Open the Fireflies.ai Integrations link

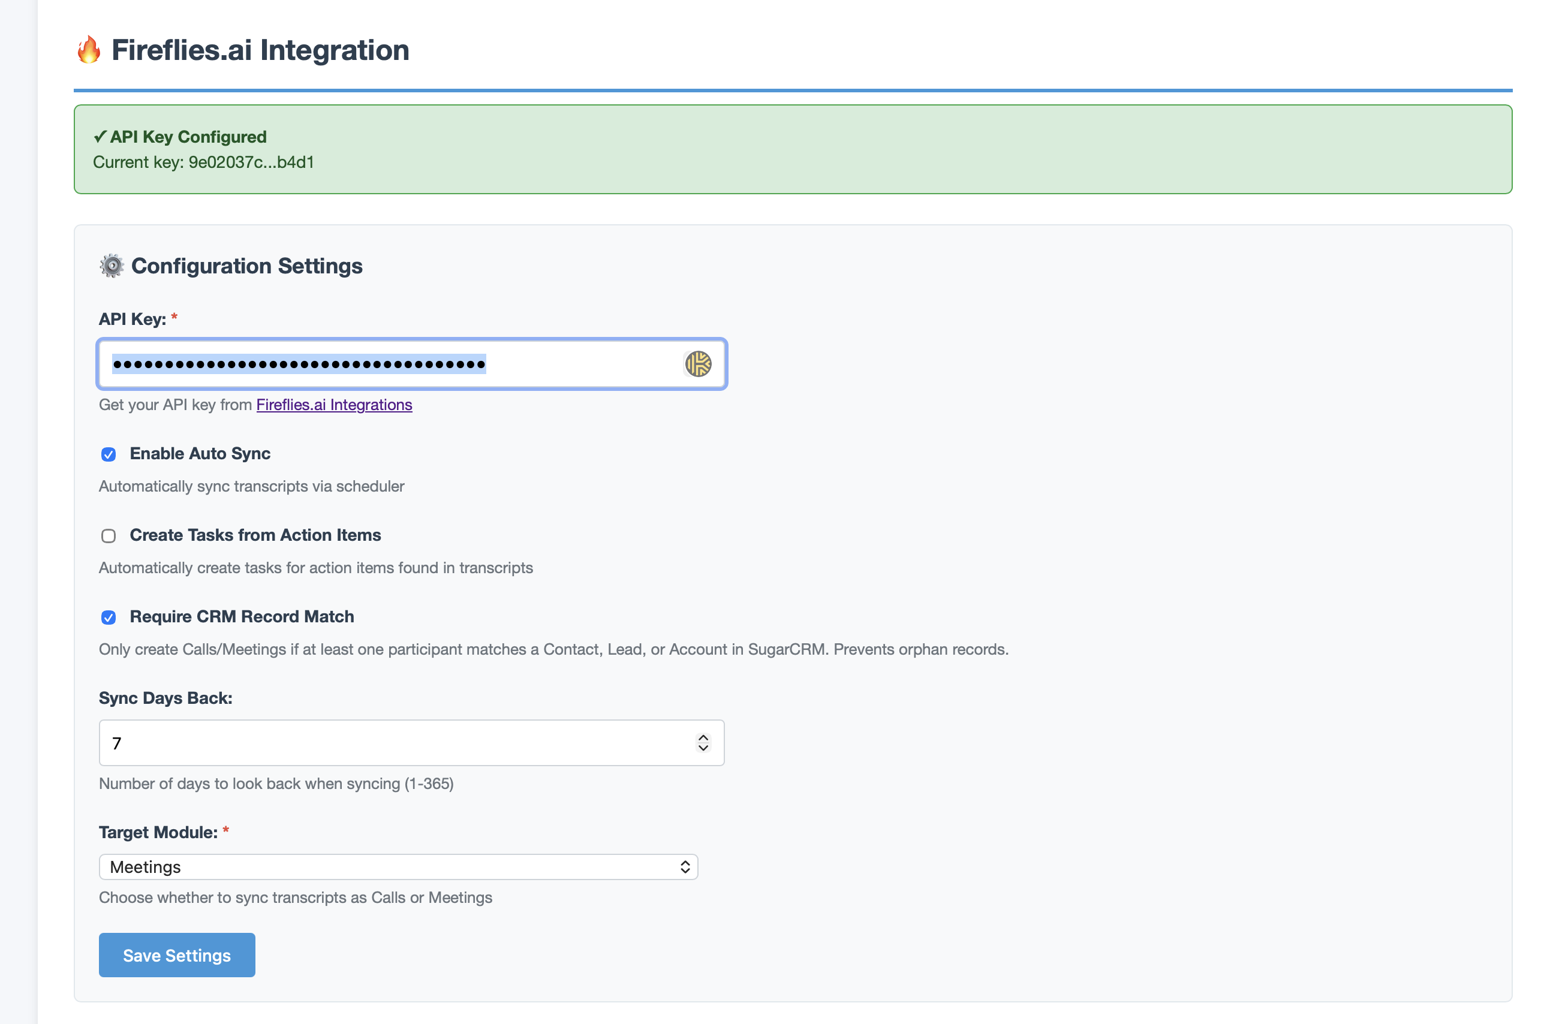pos(335,405)
